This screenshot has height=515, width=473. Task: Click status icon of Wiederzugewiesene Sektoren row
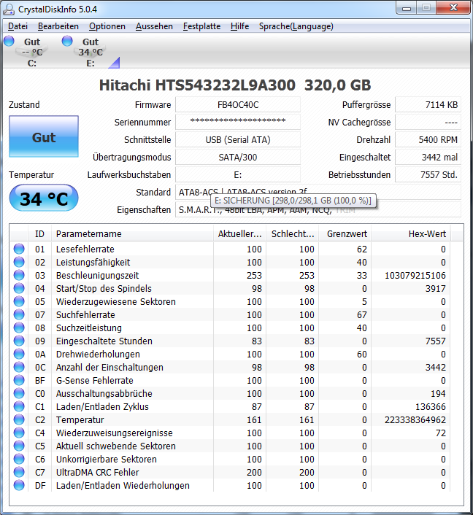(x=19, y=301)
